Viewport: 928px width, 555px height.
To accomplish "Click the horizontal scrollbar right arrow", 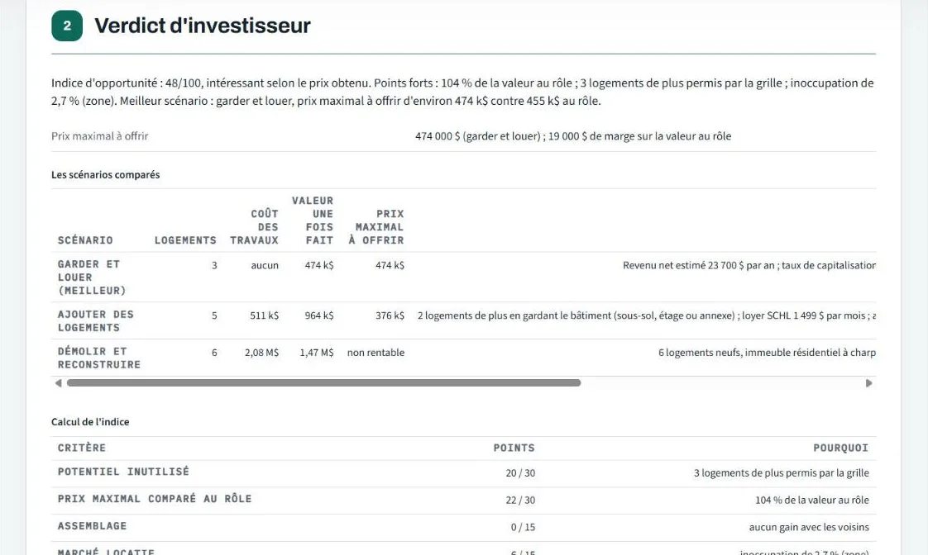I will (868, 383).
